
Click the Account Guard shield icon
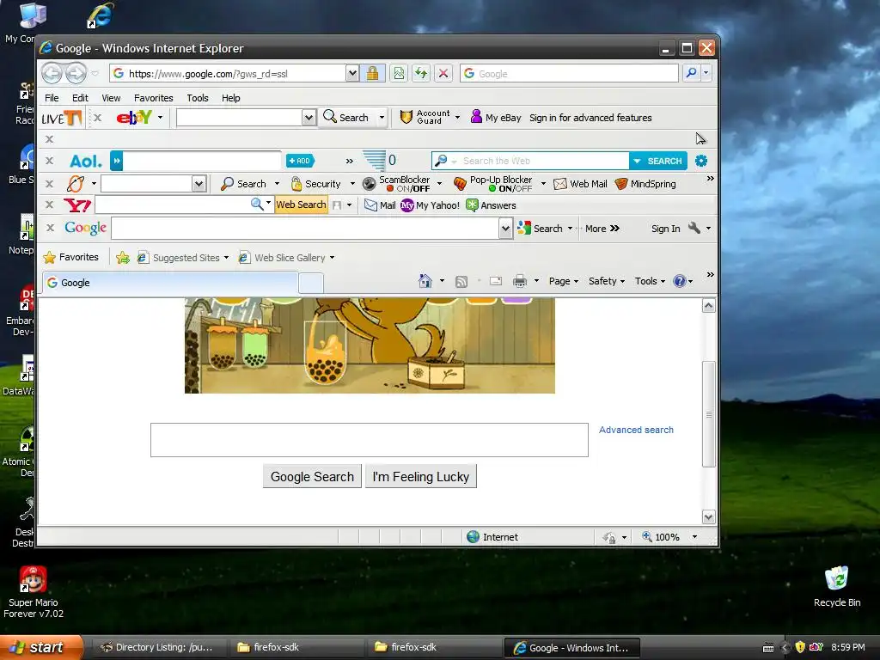(x=406, y=117)
